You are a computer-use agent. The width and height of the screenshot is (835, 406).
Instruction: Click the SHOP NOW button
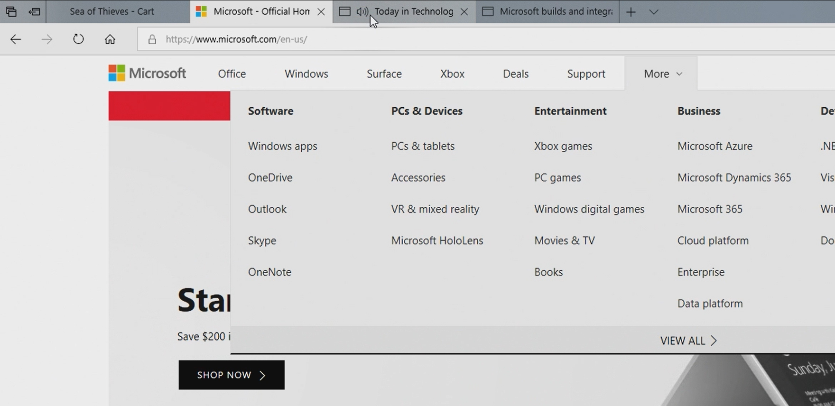pyautogui.click(x=232, y=375)
